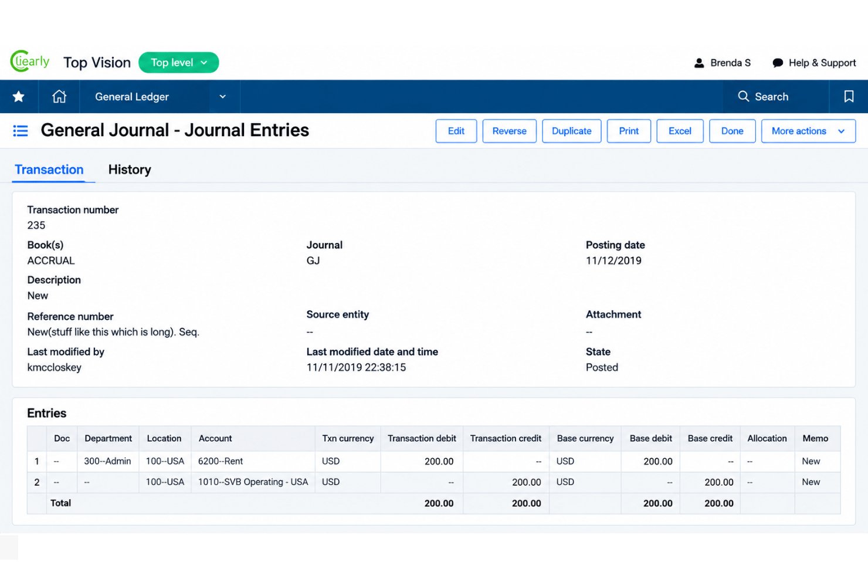Duplicate this journal entry

tap(571, 131)
